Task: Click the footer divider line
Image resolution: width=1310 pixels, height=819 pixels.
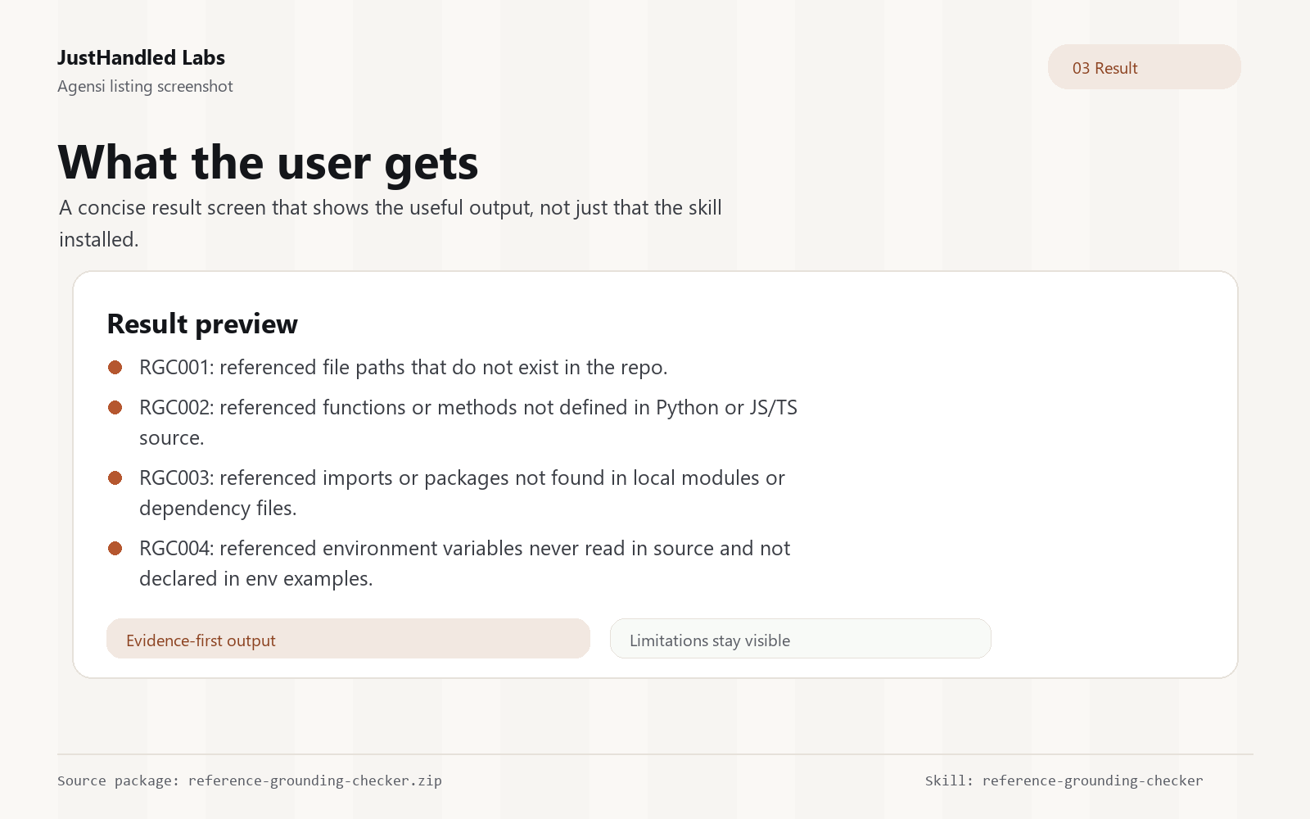Action: [655, 754]
